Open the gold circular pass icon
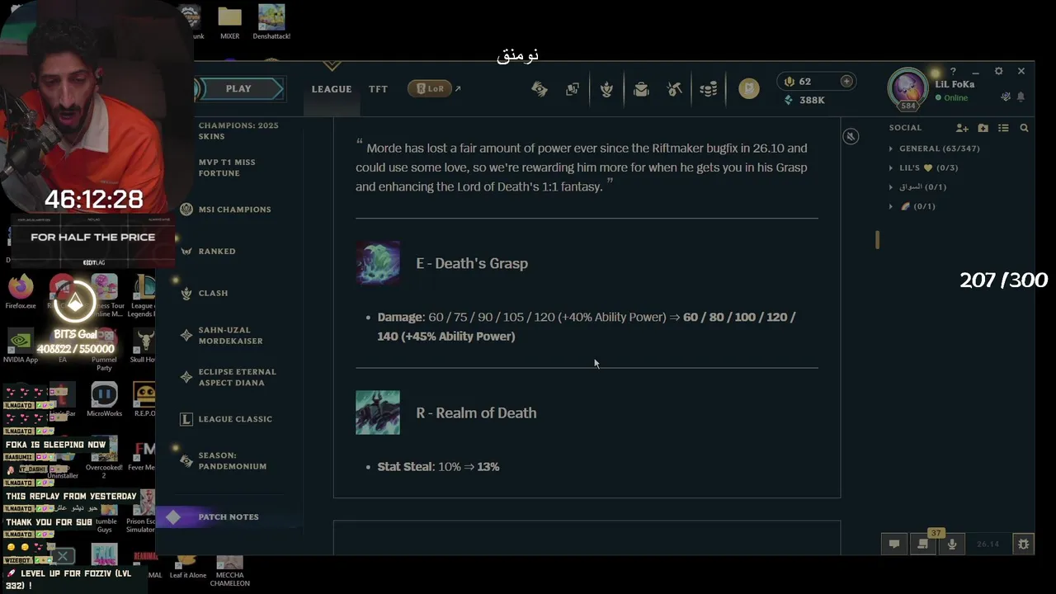The width and height of the screenshot is (1056, 594). coord(749,89)
